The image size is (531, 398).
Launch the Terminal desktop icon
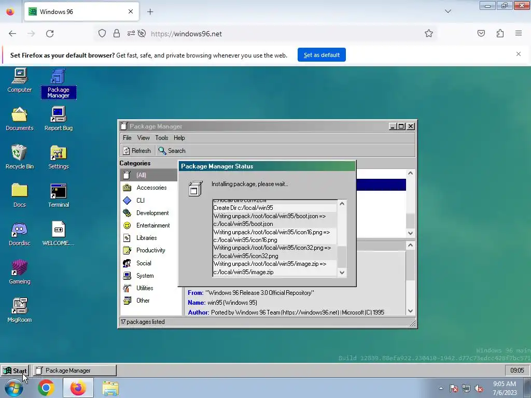59,195
